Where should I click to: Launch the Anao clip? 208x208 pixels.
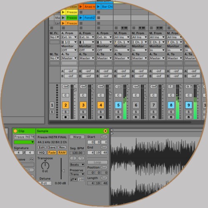pyautogui.click(x=81, y=7)
